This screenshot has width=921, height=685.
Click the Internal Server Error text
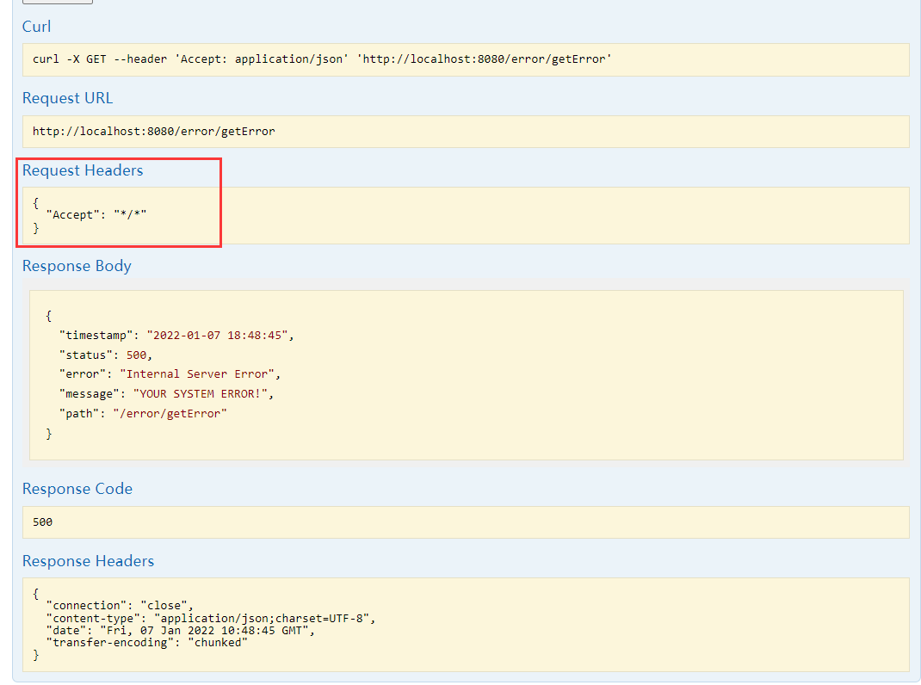tap(200, 373)
